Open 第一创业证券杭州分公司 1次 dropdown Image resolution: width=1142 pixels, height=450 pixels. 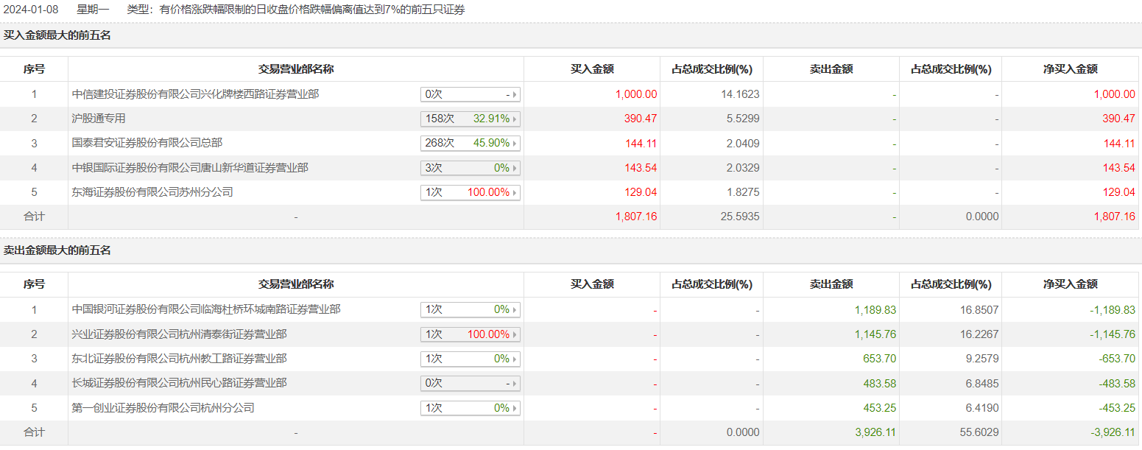click(470, 407)
